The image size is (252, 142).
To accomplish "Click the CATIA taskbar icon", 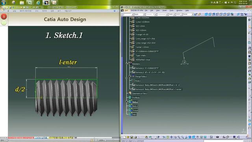I will pos(46,2).
